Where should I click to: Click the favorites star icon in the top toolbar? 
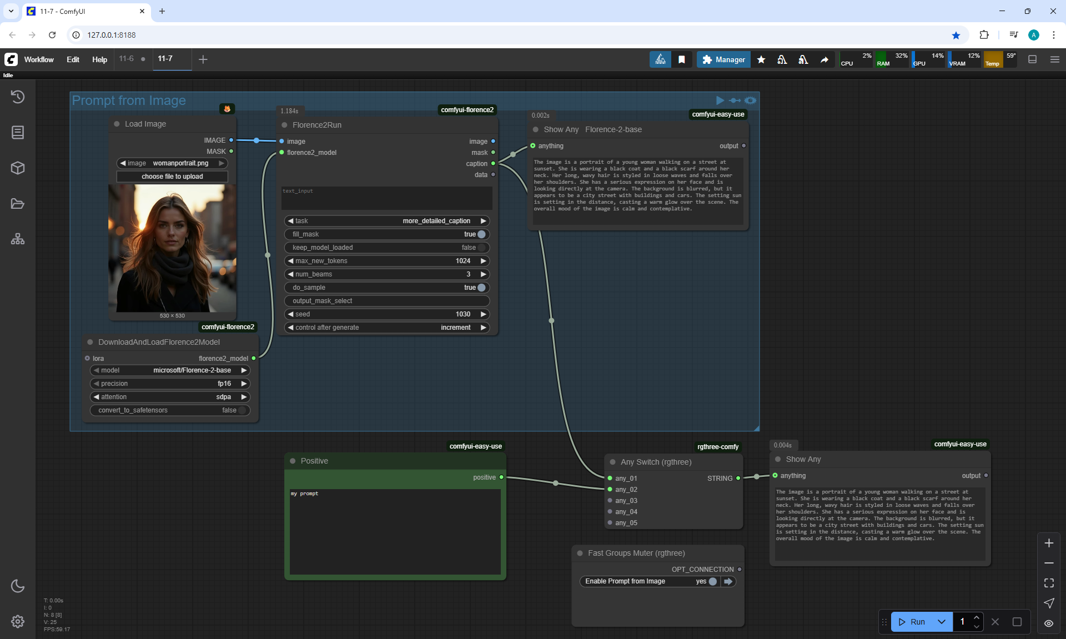pyautogui.click(x=761, y=59)
